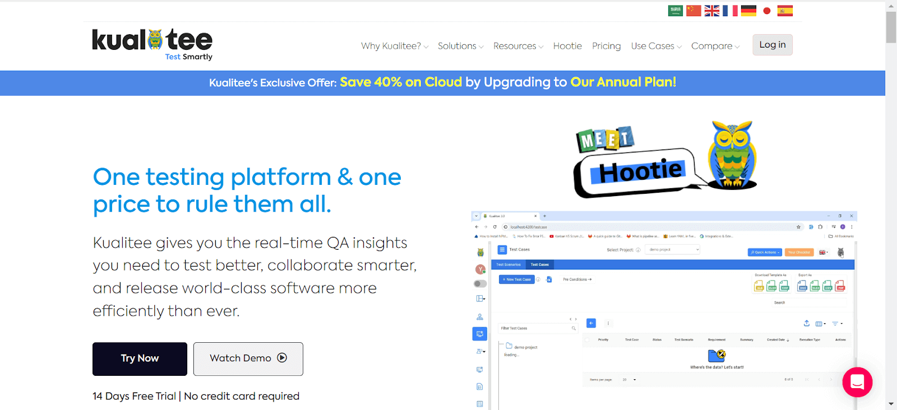The height and width of the screenshot is (410, 897).
Task: Start a trial with Try Now
Action: pos(140,358)
